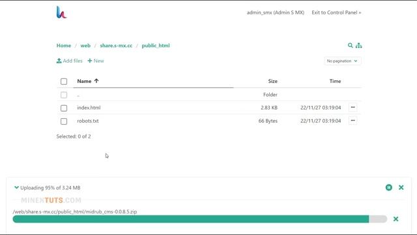Image resolution: width=417 pixels, height=235 pixels.
Task: Go to Home breadcrumb
Action: click(x=64, y=46)
